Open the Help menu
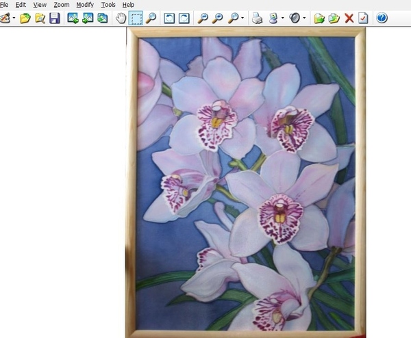This screenshot has width=411, height=338. (x=129, y=5)
